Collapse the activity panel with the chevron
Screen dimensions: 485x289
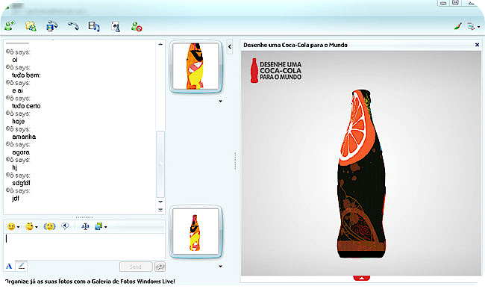tap(230, 47)
